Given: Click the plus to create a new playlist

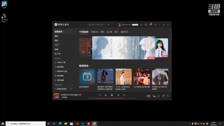Looking at the screenshot, I should (72, 85).
